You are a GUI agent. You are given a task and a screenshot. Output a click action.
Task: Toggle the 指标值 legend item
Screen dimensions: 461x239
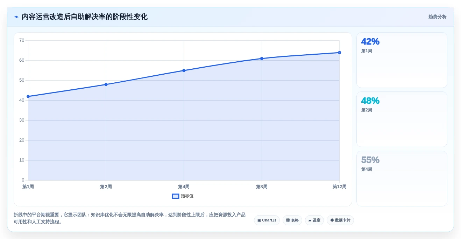(183, 196)
